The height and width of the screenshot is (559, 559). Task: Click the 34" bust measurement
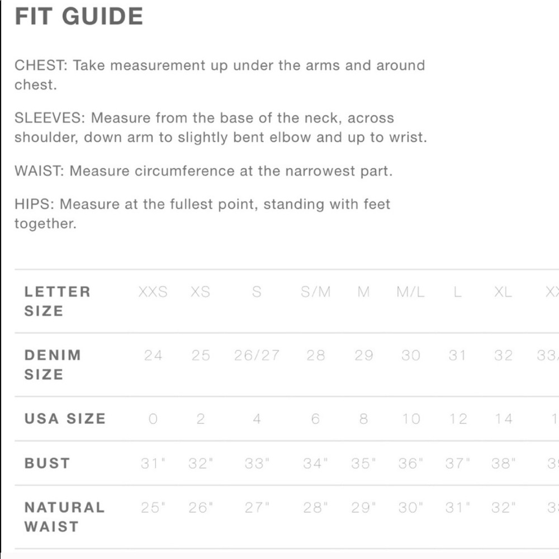pyautogui.click(x=315, y=463)
